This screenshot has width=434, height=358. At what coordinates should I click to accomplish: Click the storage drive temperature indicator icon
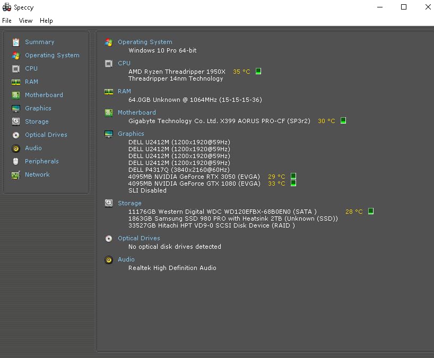[371, 211]
